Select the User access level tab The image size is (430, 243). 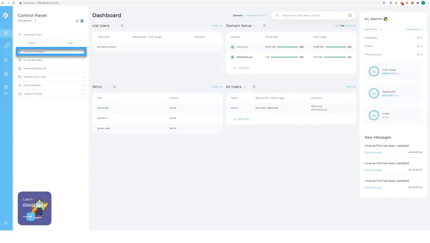click(x=70, y=43)
